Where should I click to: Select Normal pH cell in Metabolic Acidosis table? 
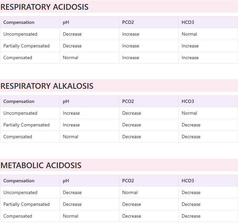coord(71,216)
